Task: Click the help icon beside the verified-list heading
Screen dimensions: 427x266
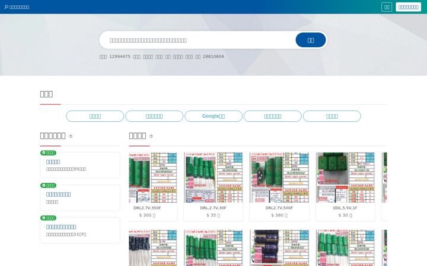Action: click(x=71, y=137)
